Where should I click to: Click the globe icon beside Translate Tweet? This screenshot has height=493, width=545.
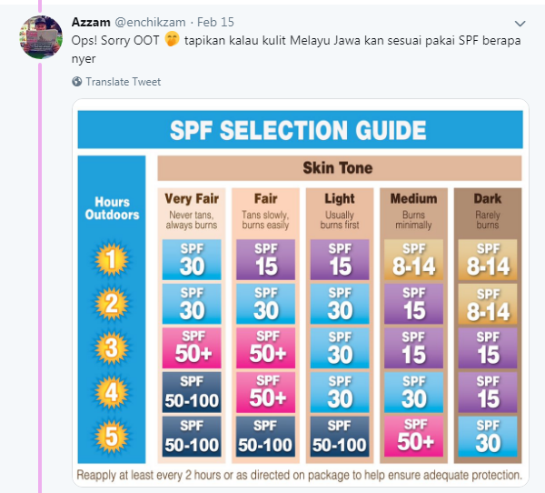coord(77,82)
